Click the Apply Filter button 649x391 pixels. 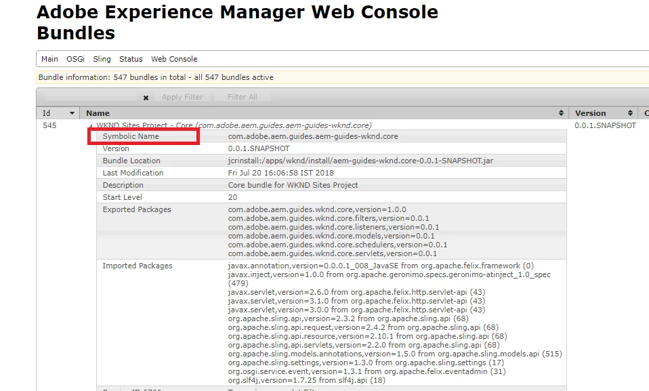[x=182, y=97]
